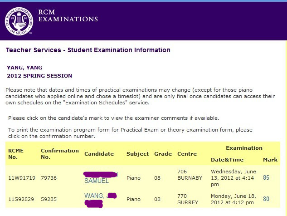Screen dimensions: 287x216
Task: Select RCME number 11S92829
Action: click(x=21, y=199)
